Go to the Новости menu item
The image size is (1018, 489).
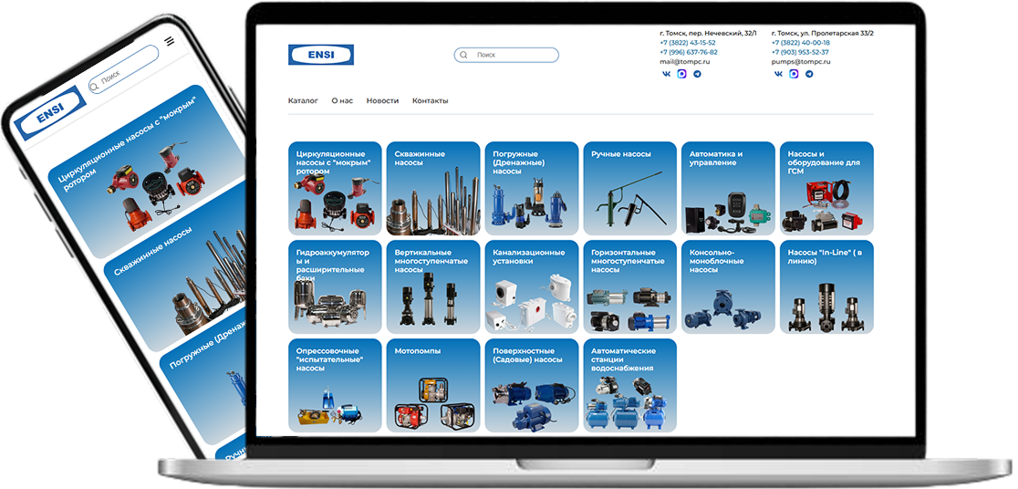tap(382, 101)
